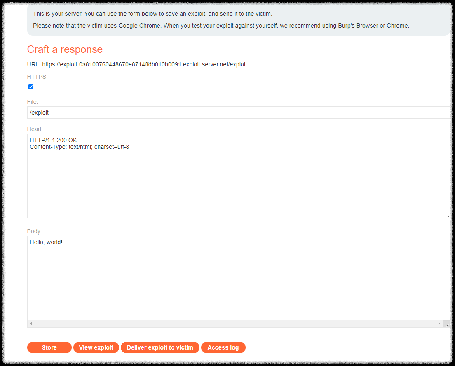Click the File: label
Image resolution: width=455 pixels, height=366 pixels.
pos(33,102)
